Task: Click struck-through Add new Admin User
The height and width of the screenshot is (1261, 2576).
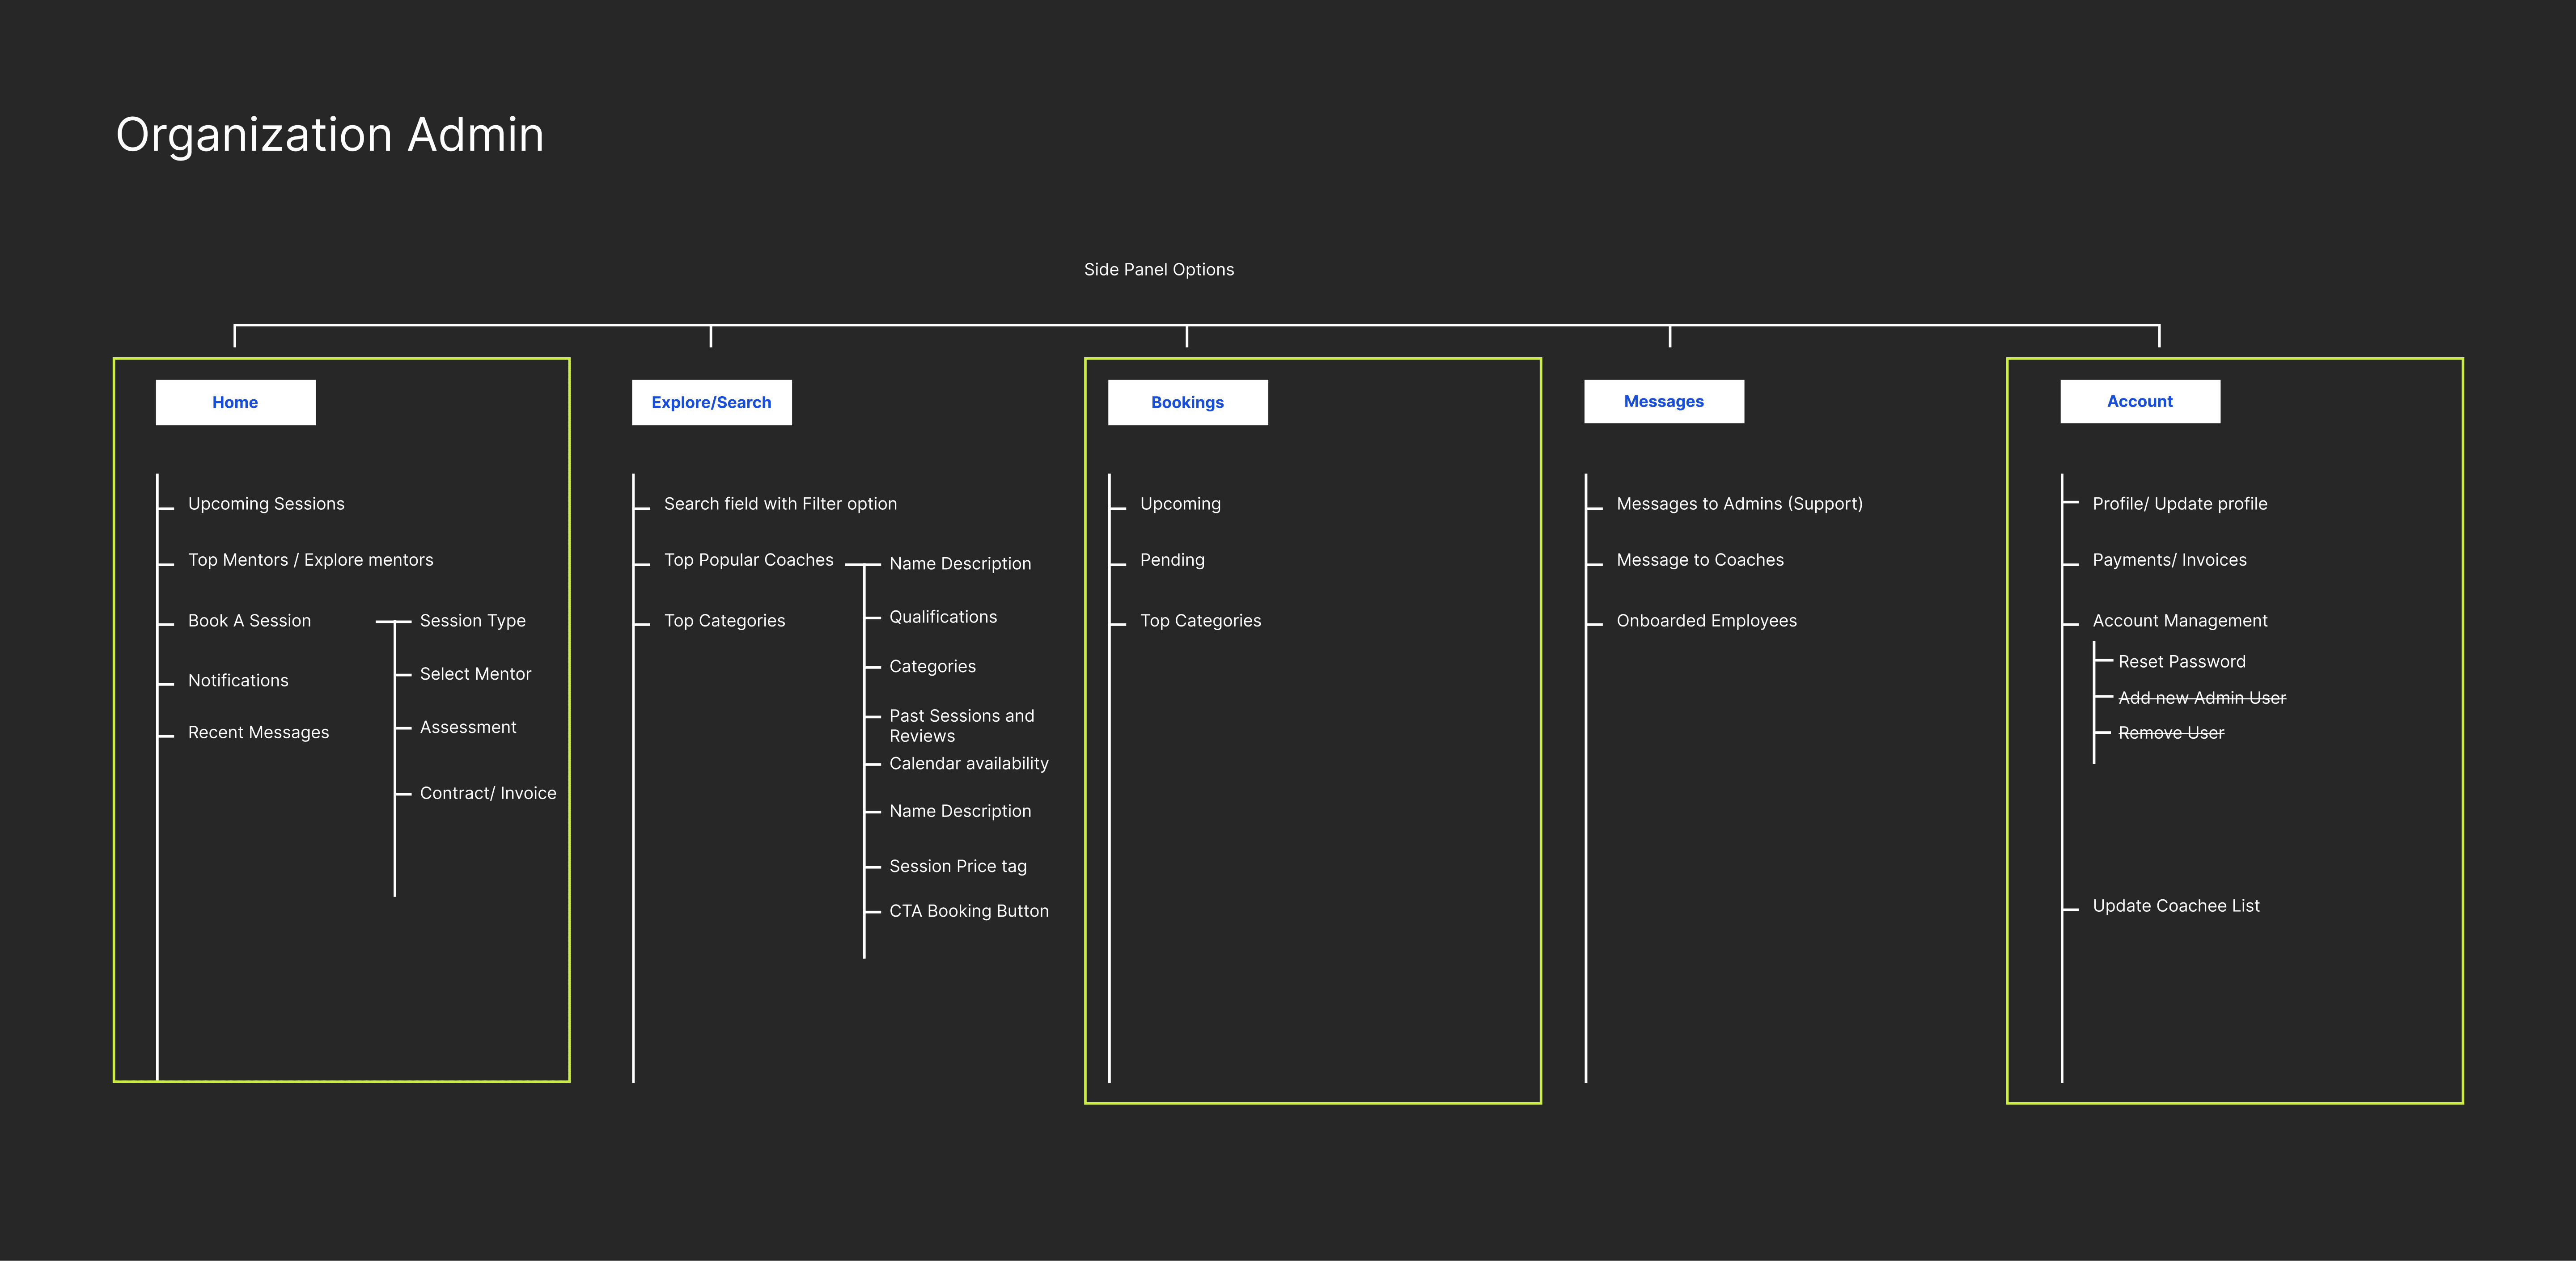Action: point(2202,698)
